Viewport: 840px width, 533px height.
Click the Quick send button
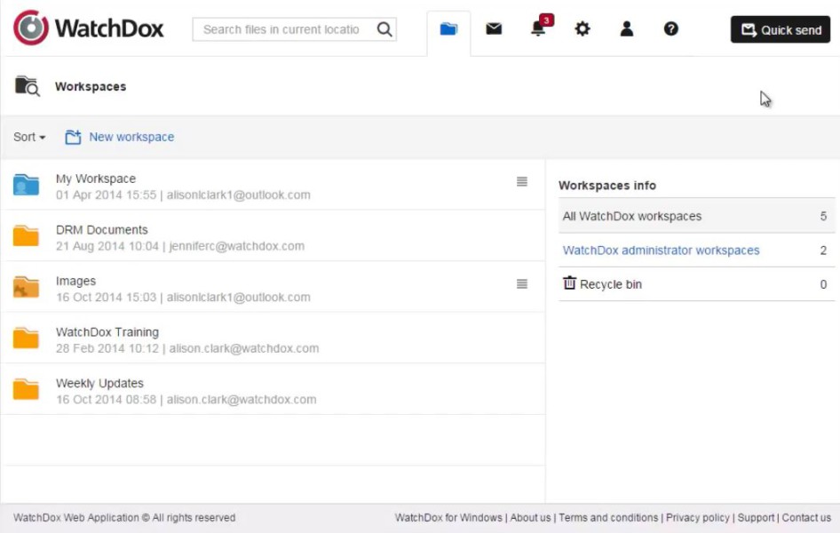(x=780, y=29)
